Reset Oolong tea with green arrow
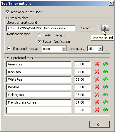 tap(106, 95)
